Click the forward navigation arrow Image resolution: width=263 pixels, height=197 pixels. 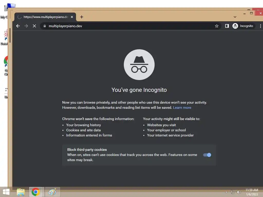[26, 26]
